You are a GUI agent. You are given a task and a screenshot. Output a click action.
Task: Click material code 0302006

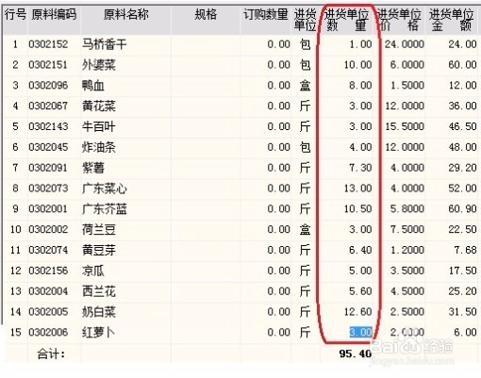point(48,333)
